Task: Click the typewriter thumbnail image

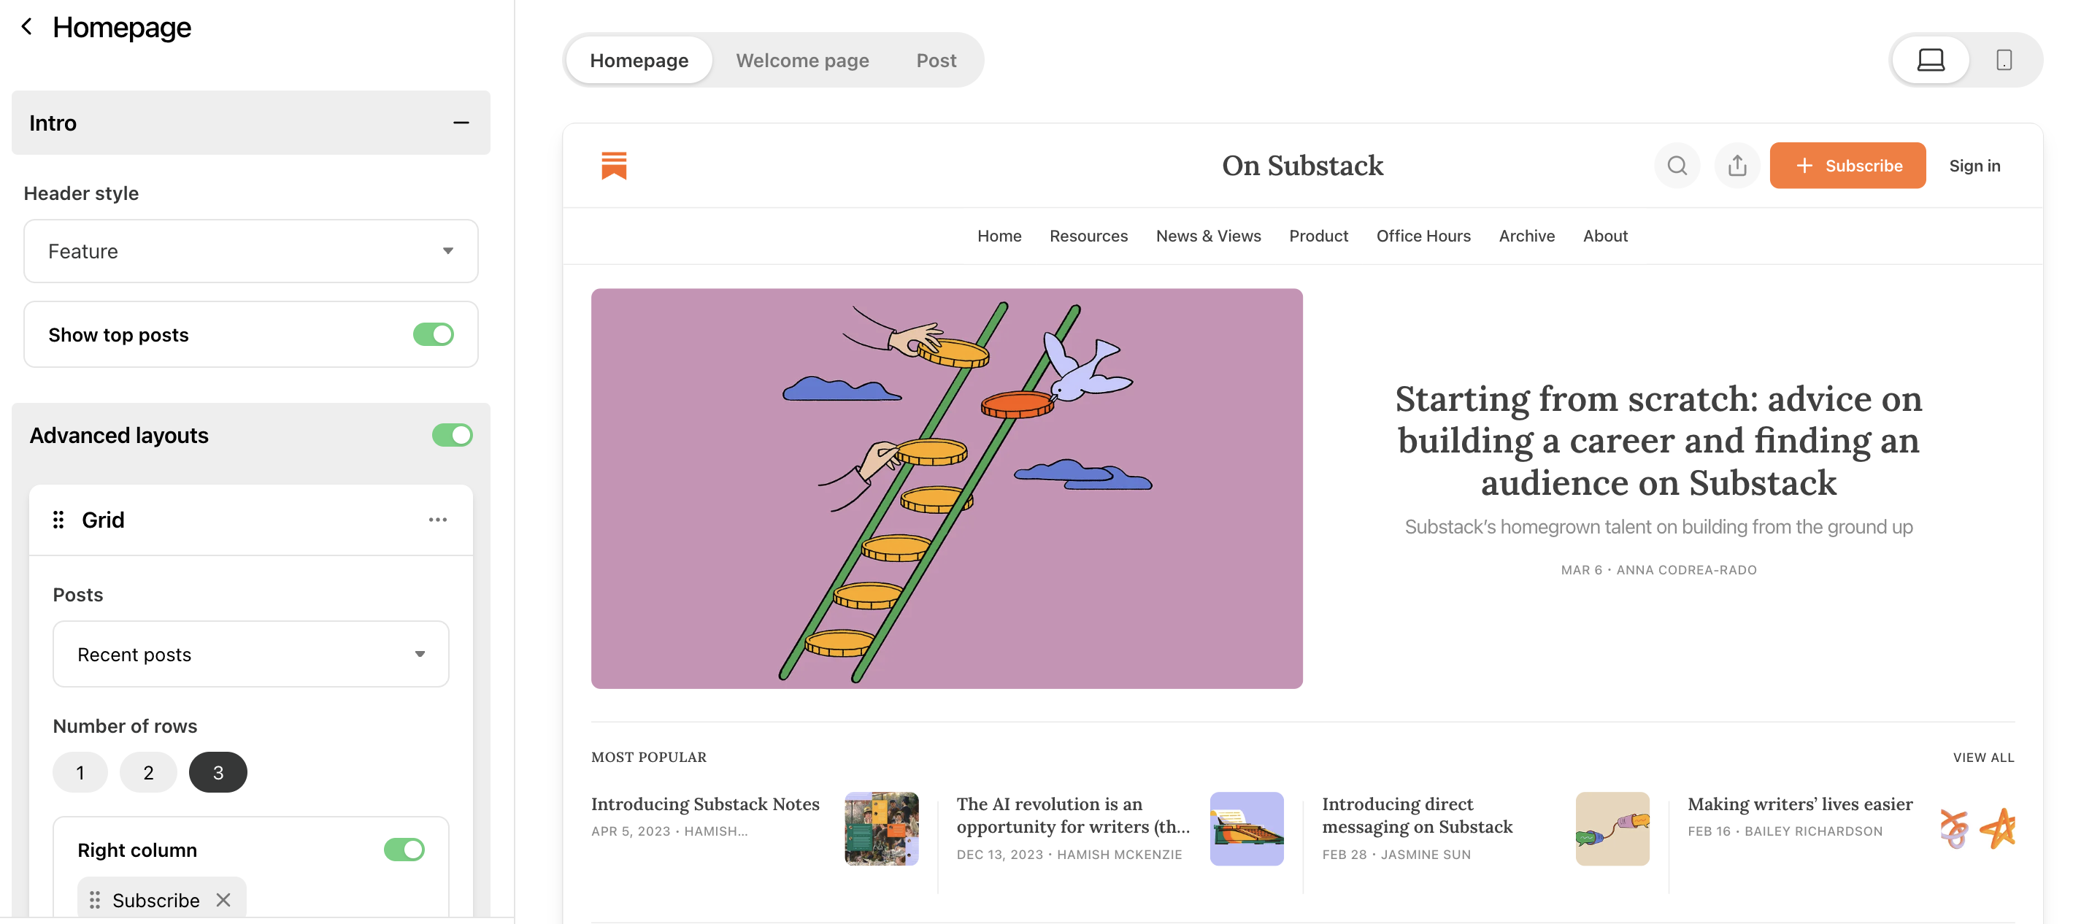Action: (x=1246, y=828)
